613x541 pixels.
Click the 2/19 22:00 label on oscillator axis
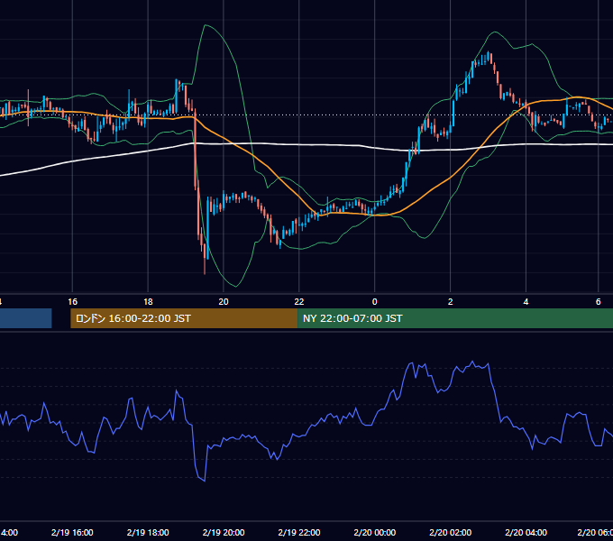pos(299,532)
